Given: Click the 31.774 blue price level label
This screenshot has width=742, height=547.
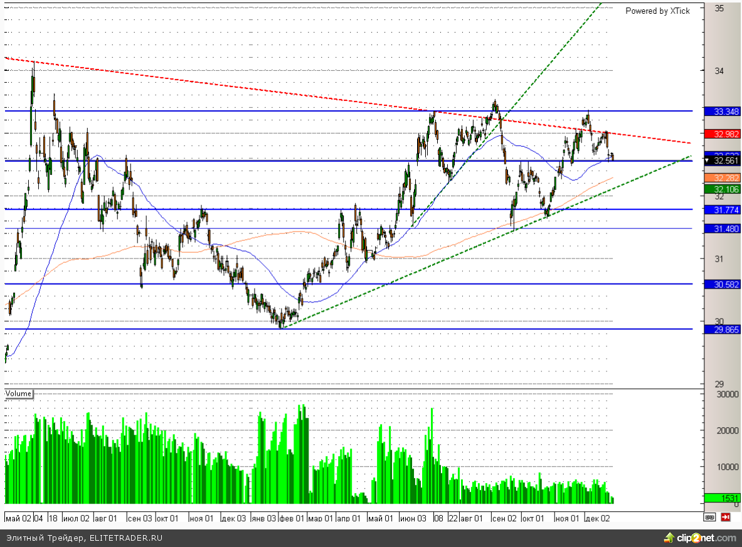Looking at the screenshot, I should pos(722,210).
